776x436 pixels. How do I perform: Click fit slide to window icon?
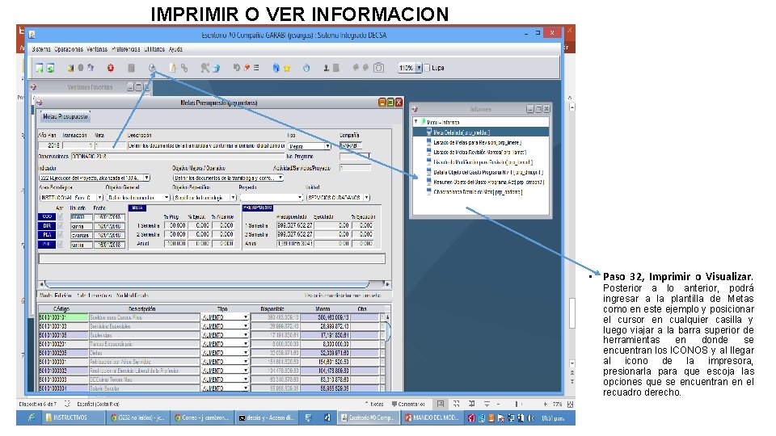pyautogui.click(x=570, y=404)
